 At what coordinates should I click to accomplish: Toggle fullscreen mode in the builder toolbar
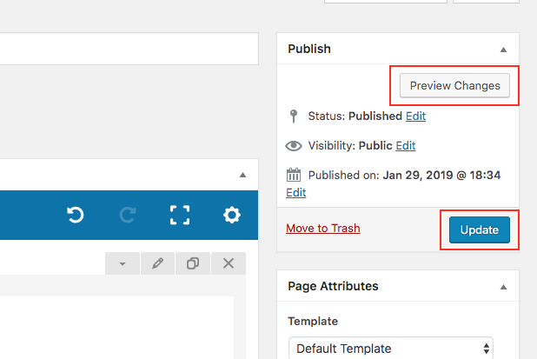click(180, 215)
